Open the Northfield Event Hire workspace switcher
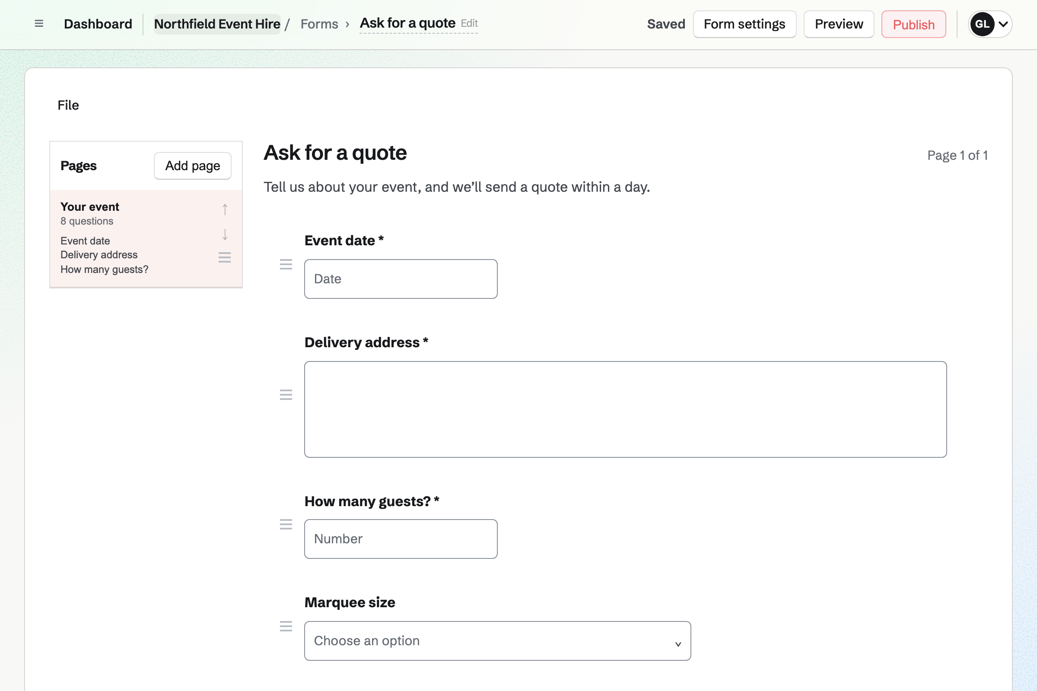The height and width of the screenshot is (691, 1037). pyautogui.click(x=217, y=24)
